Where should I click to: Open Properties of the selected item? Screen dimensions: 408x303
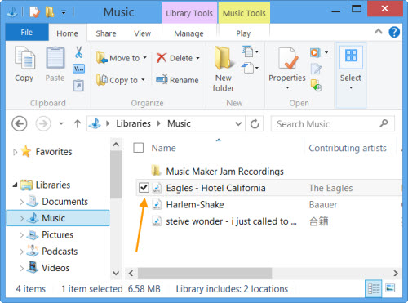[287, 68]
